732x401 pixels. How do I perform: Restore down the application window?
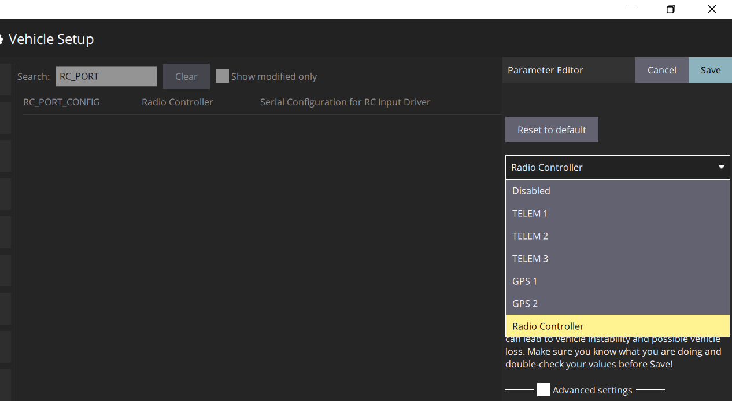[671, 9]
